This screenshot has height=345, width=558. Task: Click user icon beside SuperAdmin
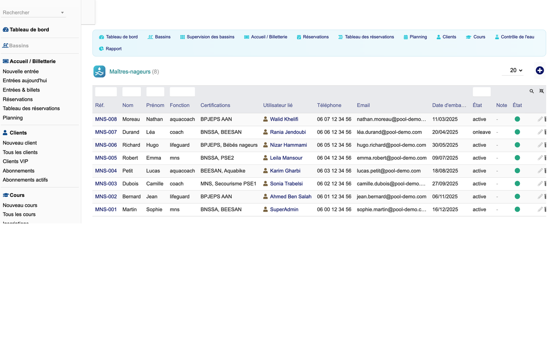(x=266, y=209)
